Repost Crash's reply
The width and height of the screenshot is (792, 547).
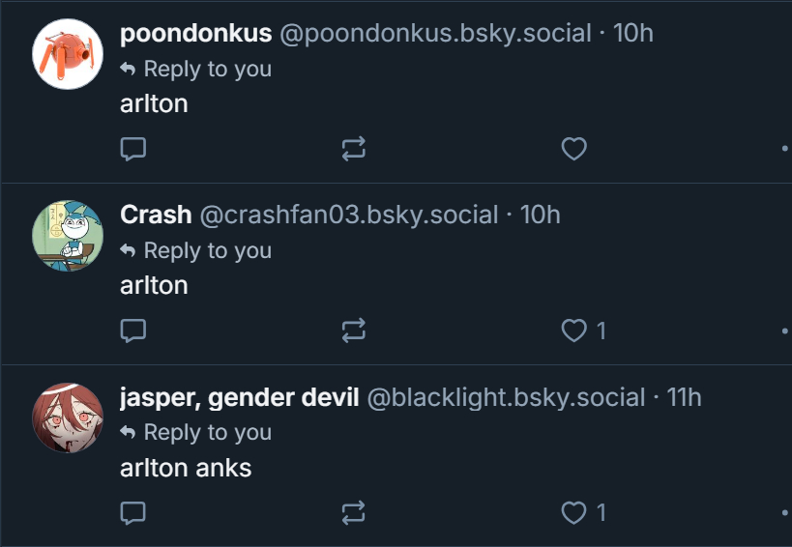click(354, 331)
